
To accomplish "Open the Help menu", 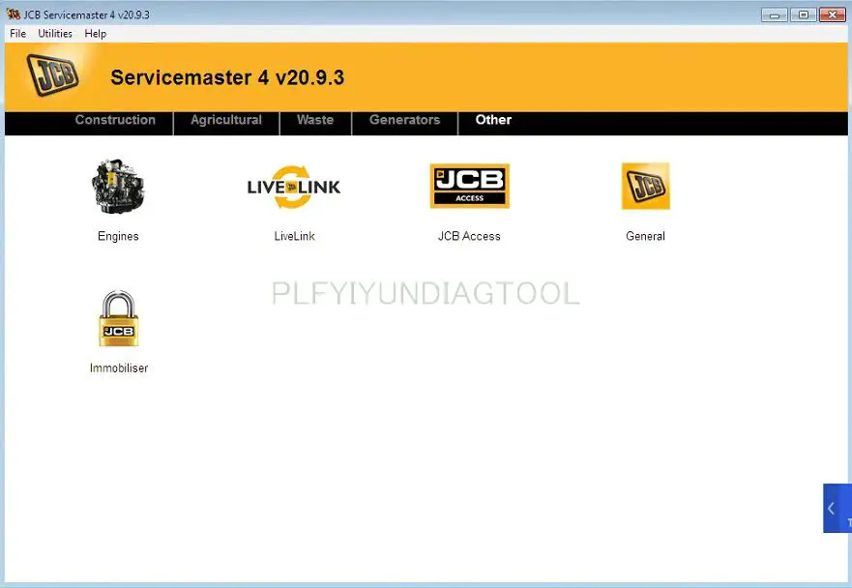I will pos(95,34).
